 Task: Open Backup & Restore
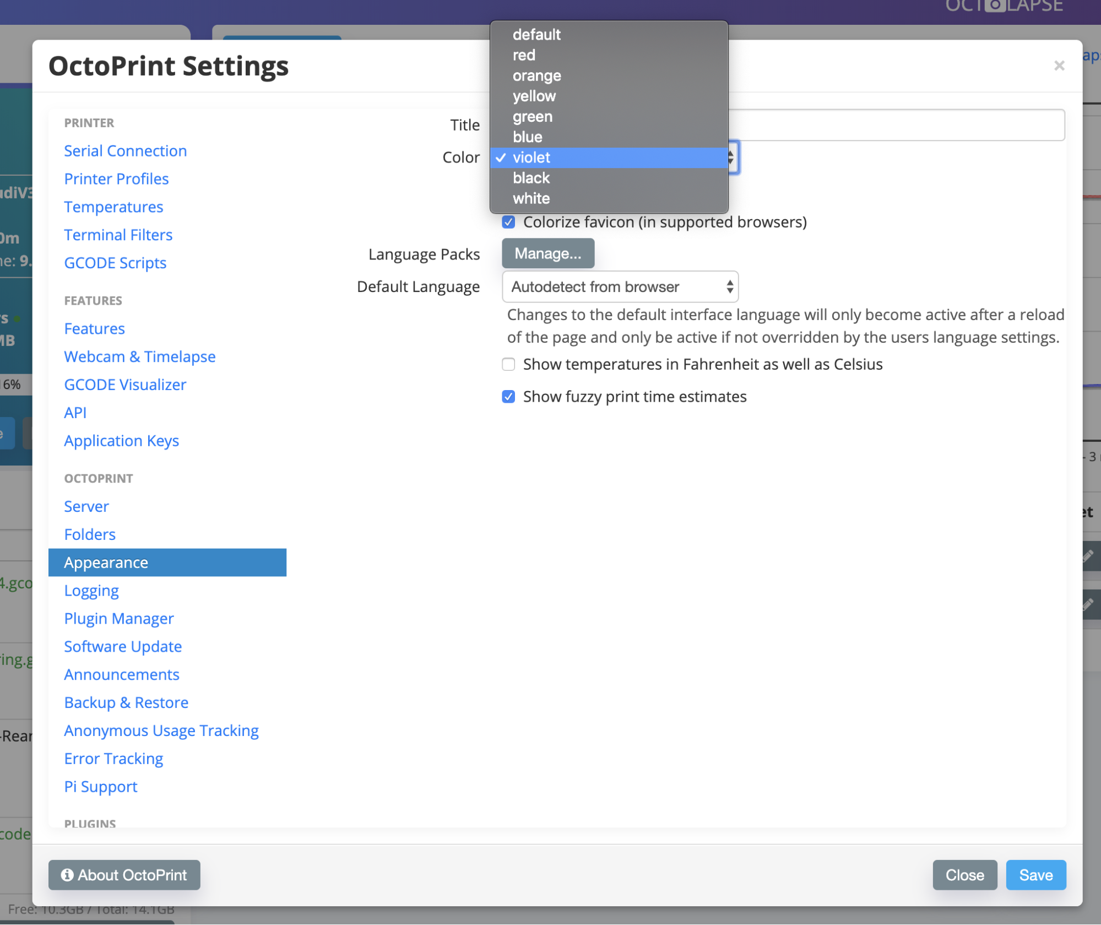[x=126, y=703]
